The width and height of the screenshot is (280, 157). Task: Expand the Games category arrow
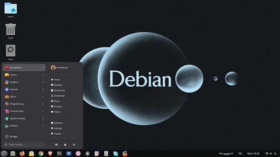click(43, 75)
